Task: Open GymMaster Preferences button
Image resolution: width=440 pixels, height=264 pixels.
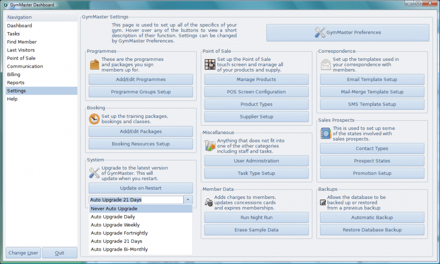Action: pyautogui.click(x=348, y=33)
